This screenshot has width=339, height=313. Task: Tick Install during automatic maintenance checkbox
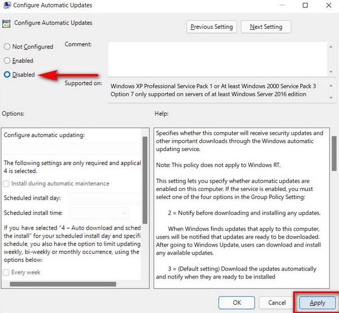(x=6, y=184)
